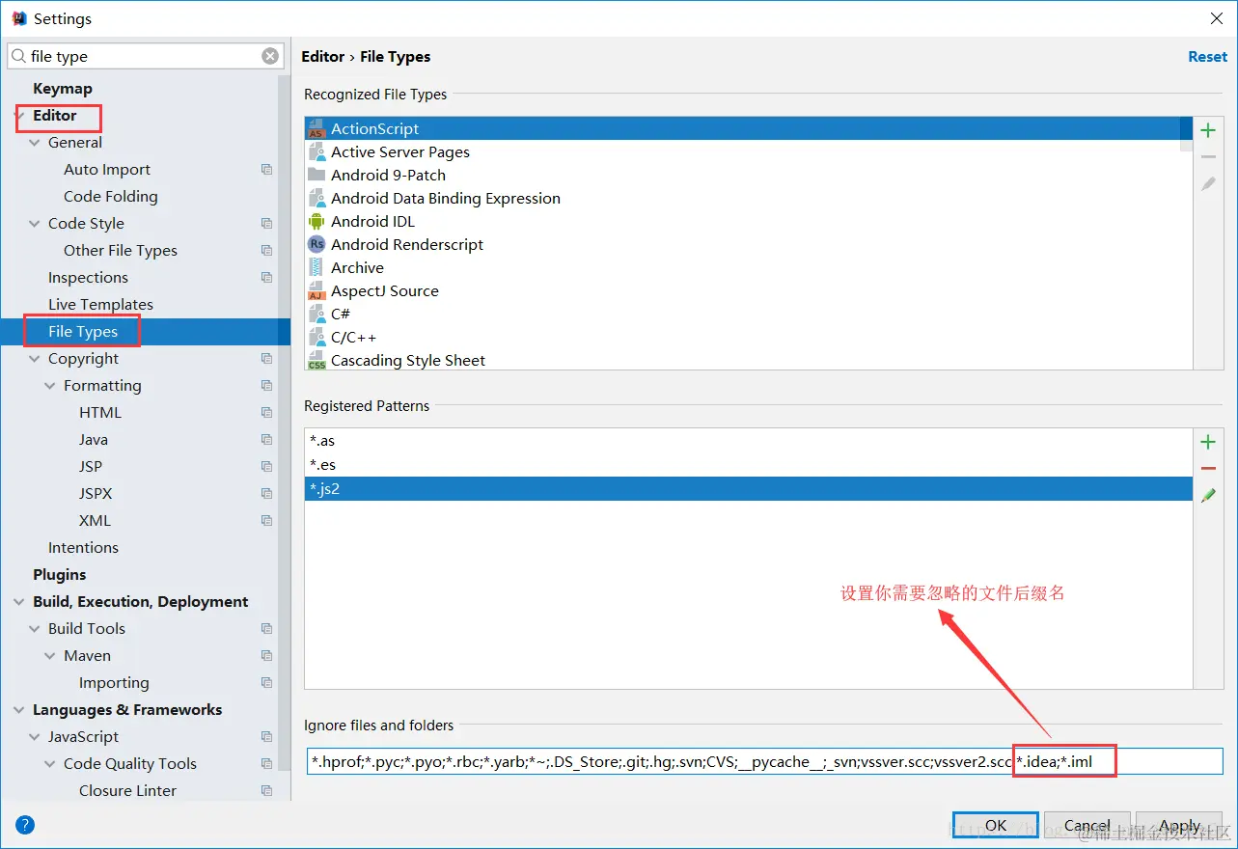
Task: Click the copy icon beside Importing
Action: pos(266,683)
